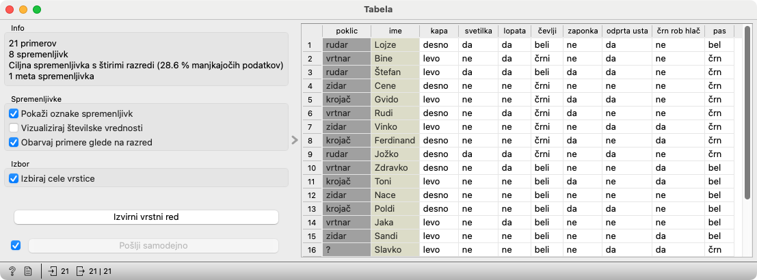The image size is (757, 280).
Task: Sort table by 'poklic' column header
Action: click(346, 31)
